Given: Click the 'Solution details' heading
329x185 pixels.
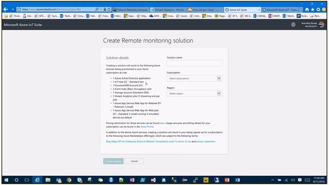Looking at the screenshot, I should (117, 58).
